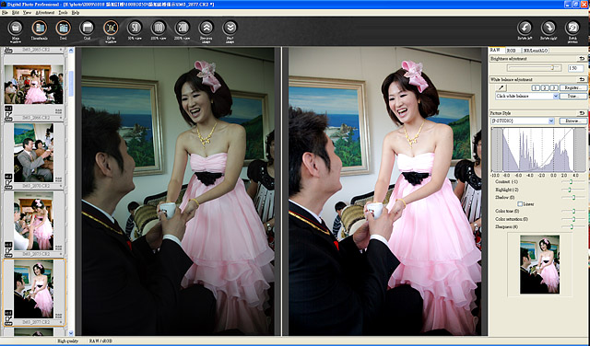Open the Picture Style dropdown
Screen dimensions: 590x346
pos(523,121)
